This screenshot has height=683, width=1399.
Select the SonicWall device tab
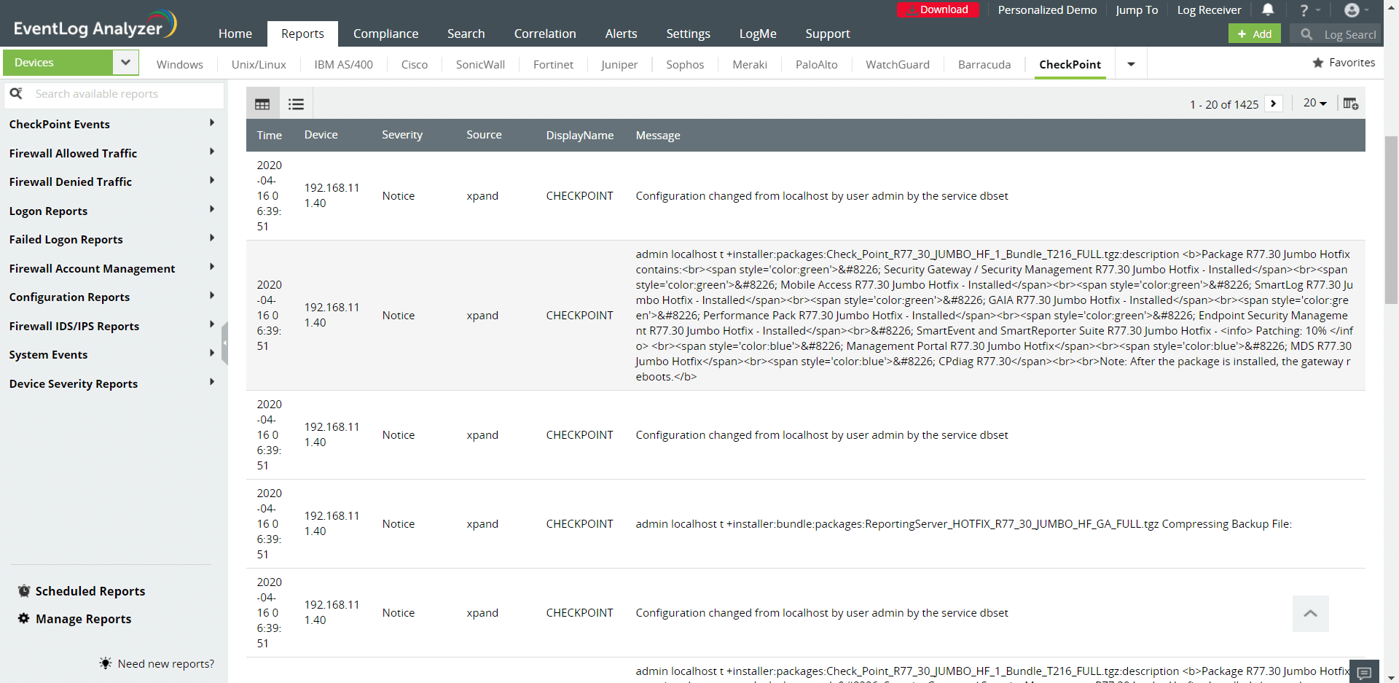click(x=480, y=64)
